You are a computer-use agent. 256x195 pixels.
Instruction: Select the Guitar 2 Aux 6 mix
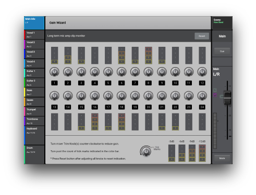click(34, 83)
